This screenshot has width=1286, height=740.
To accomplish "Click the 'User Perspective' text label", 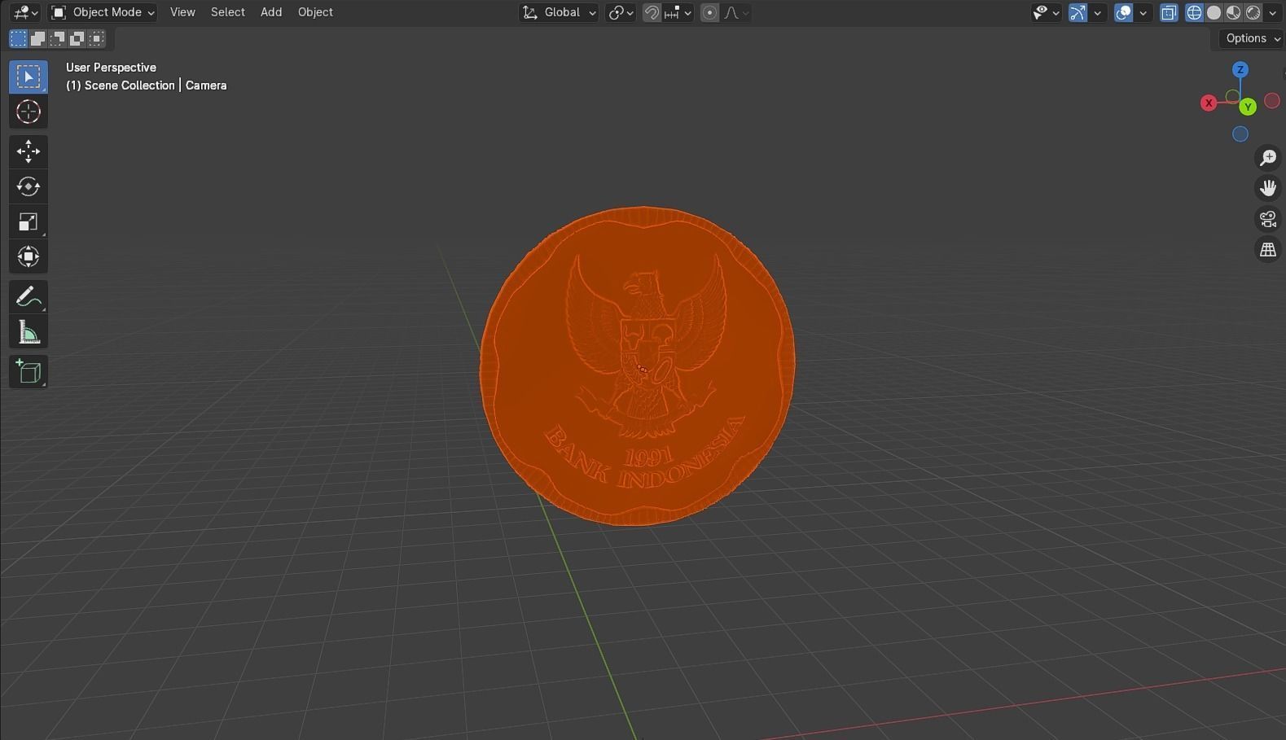I will click(x=111, y=68).
